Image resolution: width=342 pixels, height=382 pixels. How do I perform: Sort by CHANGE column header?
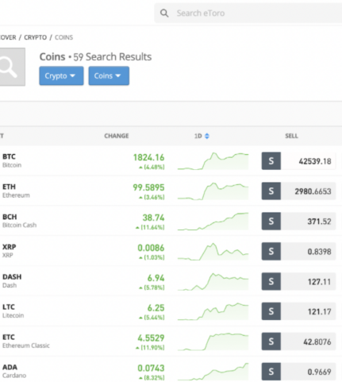[117, 136]
